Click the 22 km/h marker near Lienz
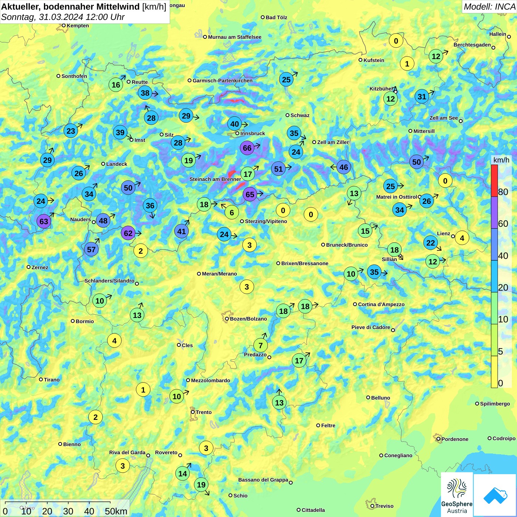The width and height of the screenshot is (517, 517). (431, 242)
